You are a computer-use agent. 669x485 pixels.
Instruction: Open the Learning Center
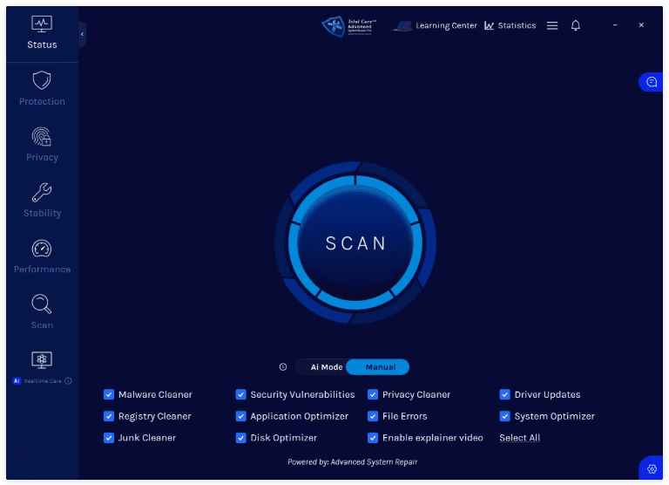pos(435,25)
